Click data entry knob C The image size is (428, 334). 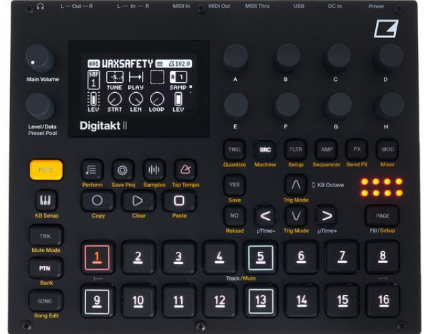339,58
